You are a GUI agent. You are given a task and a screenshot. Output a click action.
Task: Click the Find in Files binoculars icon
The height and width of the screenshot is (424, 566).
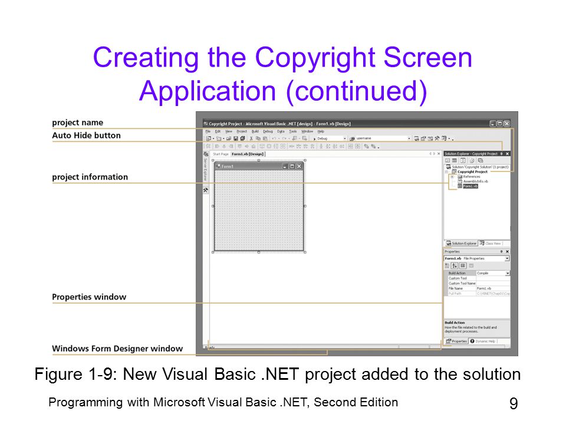pyautogui.click(x=352, y=138)
